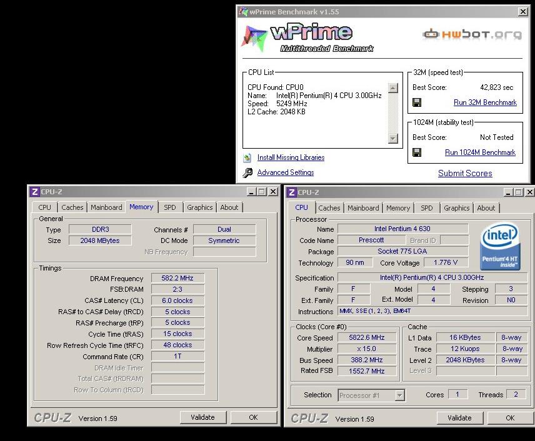
Task: Click the Multiplier value x 15.0
Action: click(367, 349)
